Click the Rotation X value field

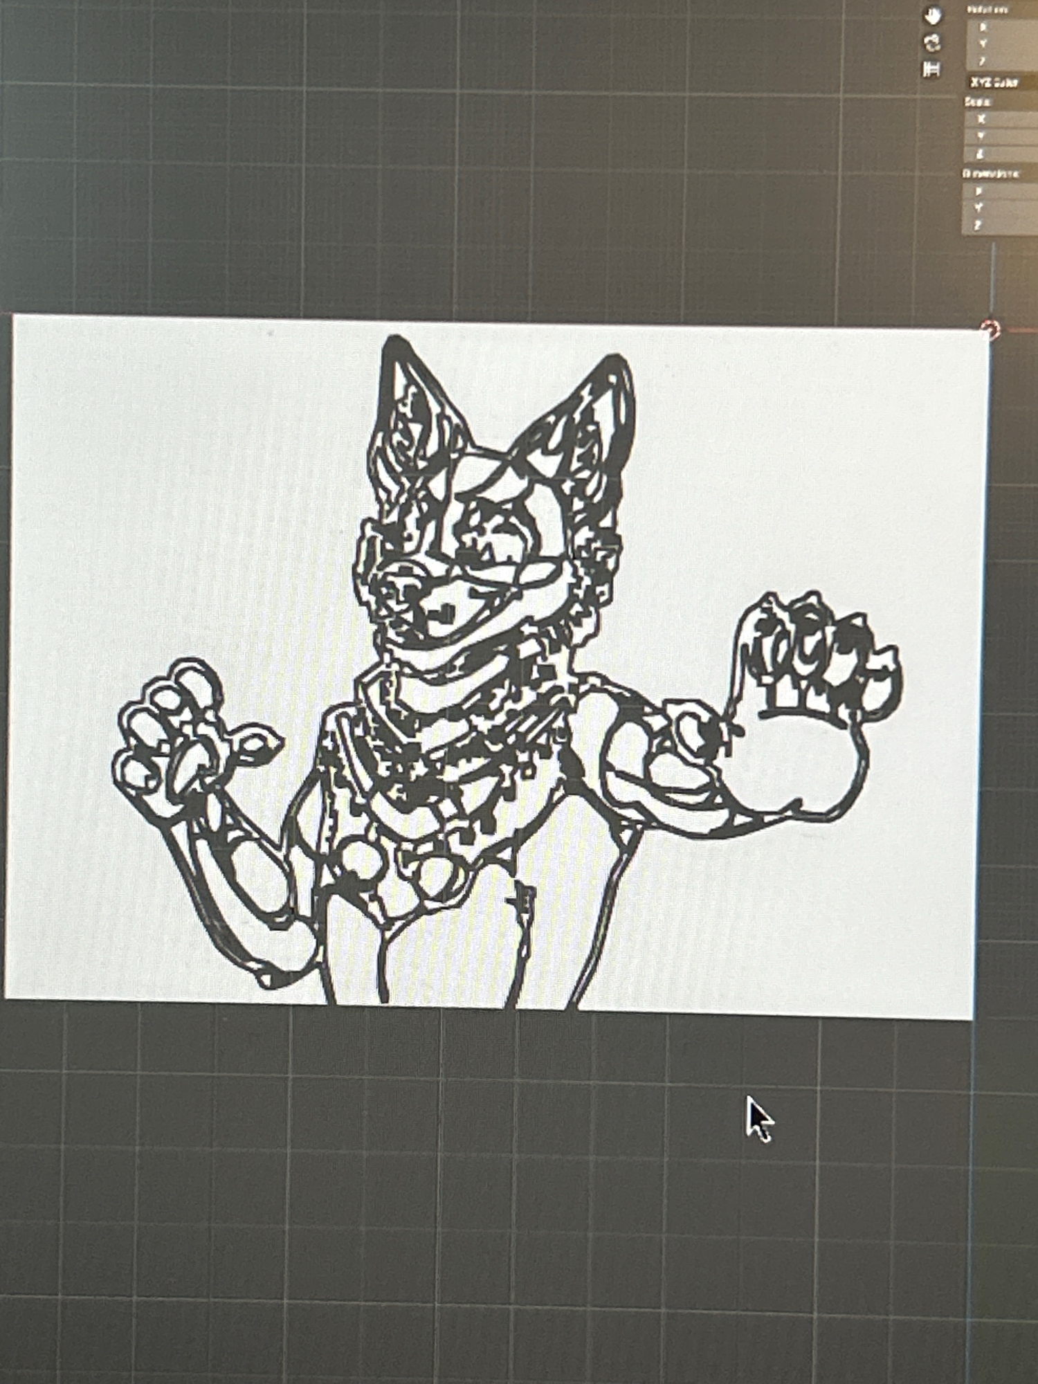[x=1003, y=28]
